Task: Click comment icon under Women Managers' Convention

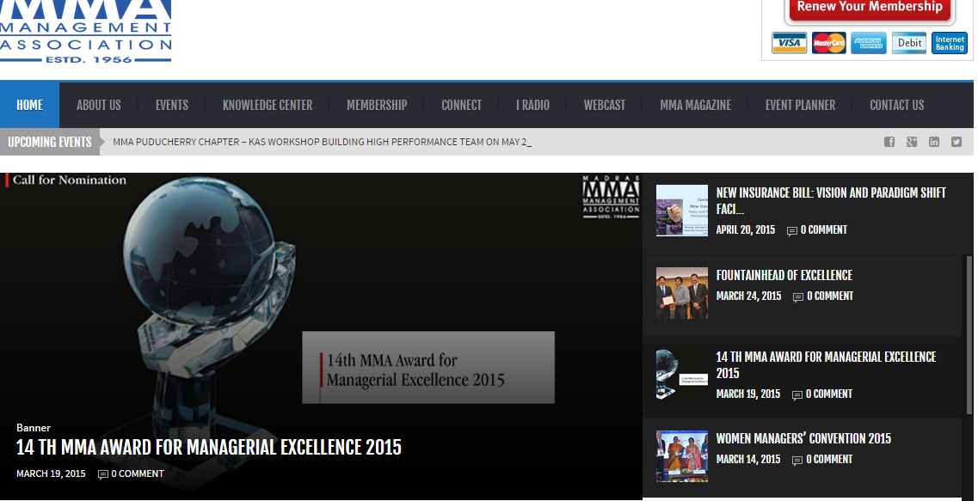Action: pyautogui.click(x=797, y=461)
